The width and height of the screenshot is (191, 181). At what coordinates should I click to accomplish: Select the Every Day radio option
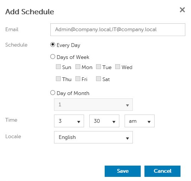click(53, 45)
